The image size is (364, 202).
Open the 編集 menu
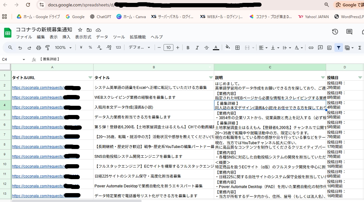pyautogui.click(x=41, y=37)
